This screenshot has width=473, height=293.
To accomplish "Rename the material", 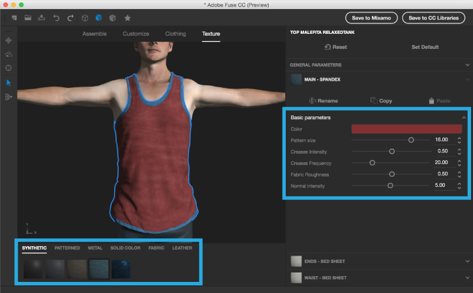I will tap(324, 101).
